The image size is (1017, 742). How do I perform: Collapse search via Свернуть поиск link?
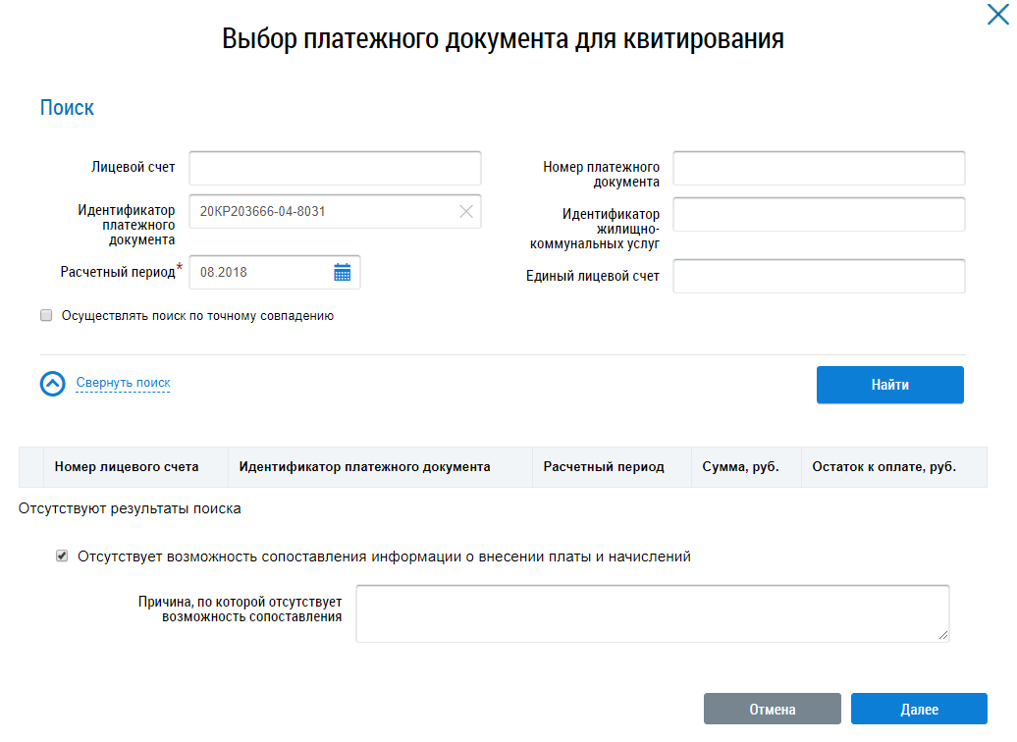[x=123, y=383]
